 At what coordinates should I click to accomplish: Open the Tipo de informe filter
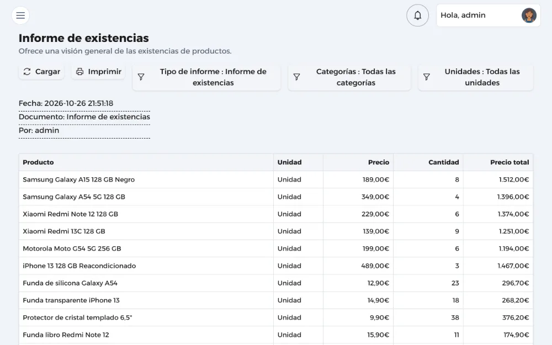[x=206, y=77]
